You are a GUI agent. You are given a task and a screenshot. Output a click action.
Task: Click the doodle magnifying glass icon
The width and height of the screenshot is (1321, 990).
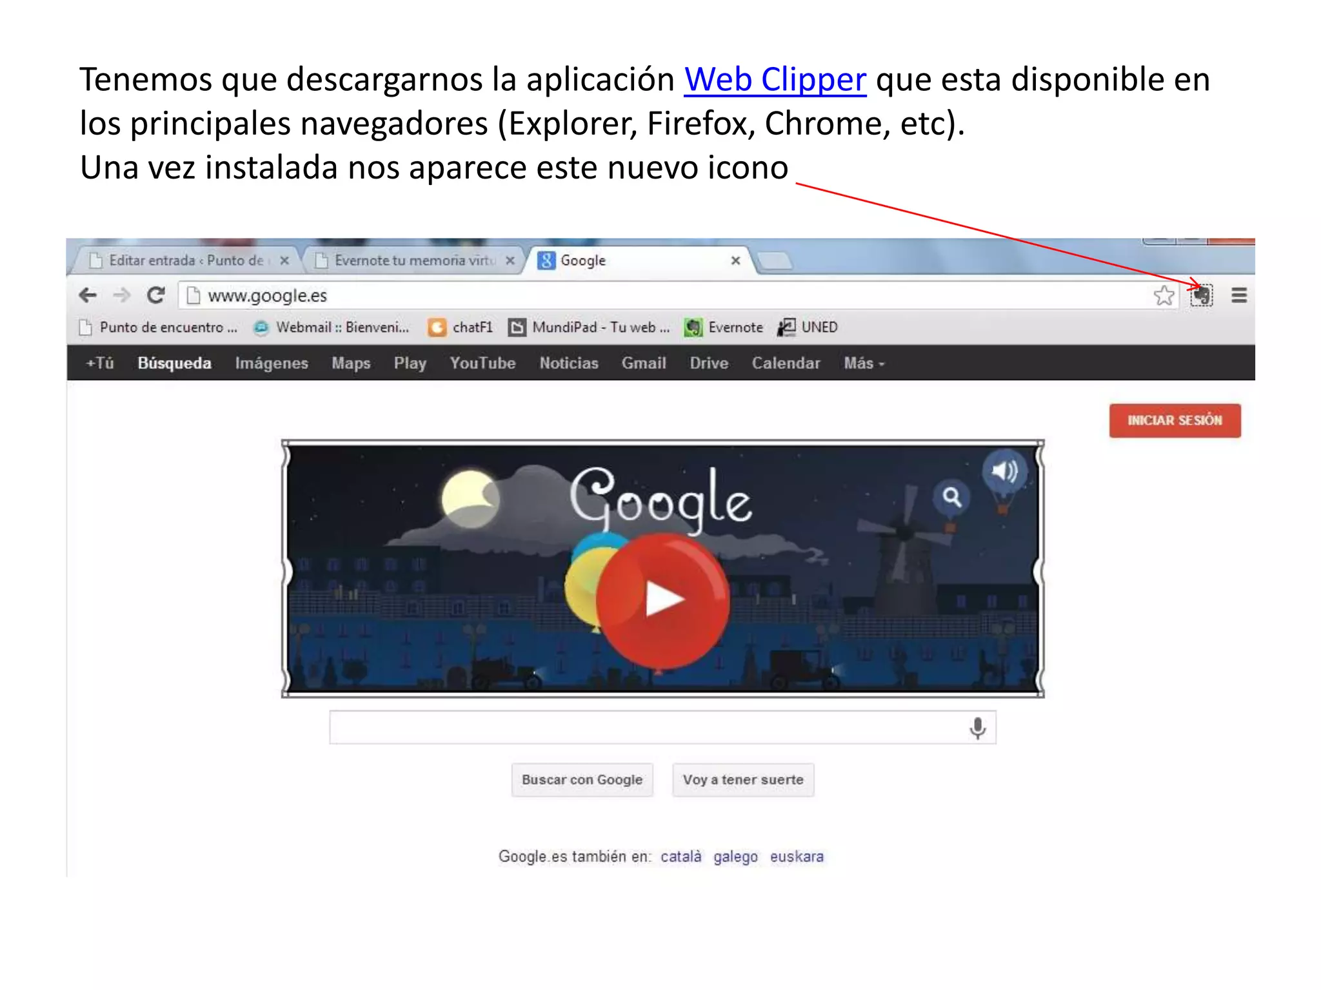[x=952, y=497]
